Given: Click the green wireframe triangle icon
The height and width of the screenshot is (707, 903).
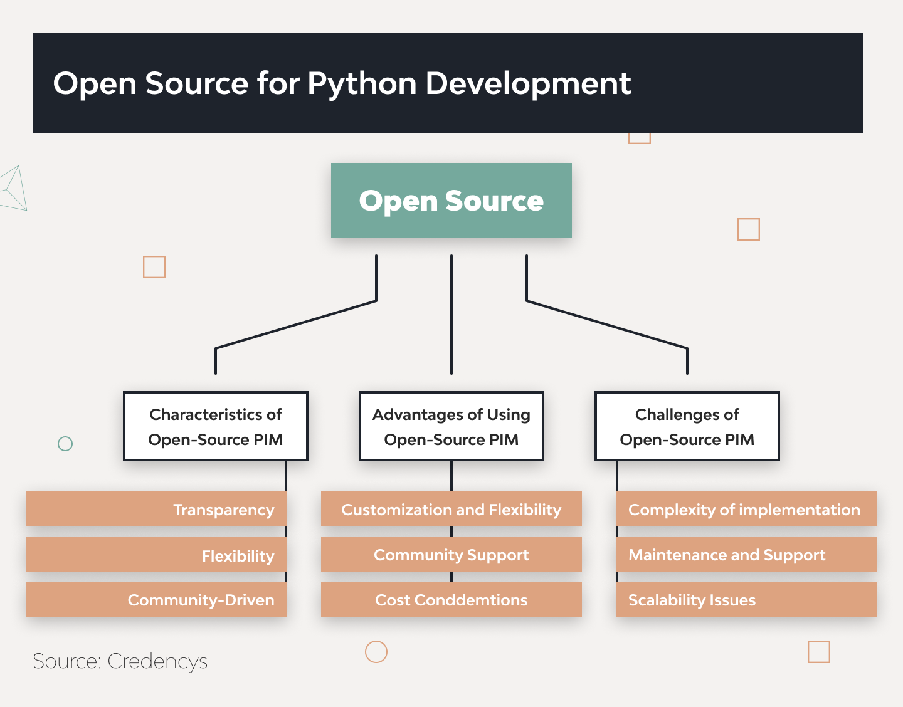Looking at the screenshot, I should 14,189.
